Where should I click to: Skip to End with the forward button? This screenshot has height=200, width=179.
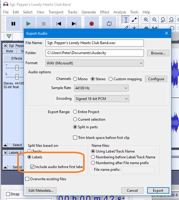74,23
